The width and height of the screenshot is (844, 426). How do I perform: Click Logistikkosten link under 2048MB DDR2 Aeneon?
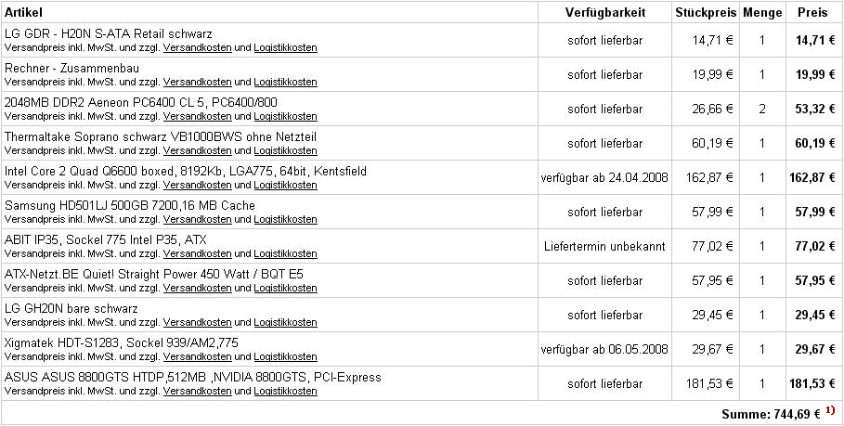pos(285,117)
